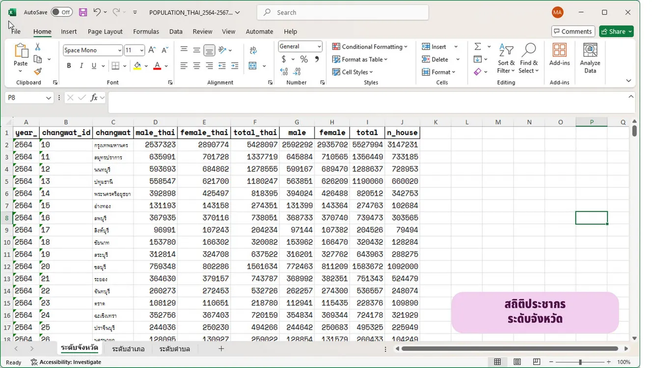Click the Increase Indent icon
Screen dimensions: 655x368
click(235, 66)
